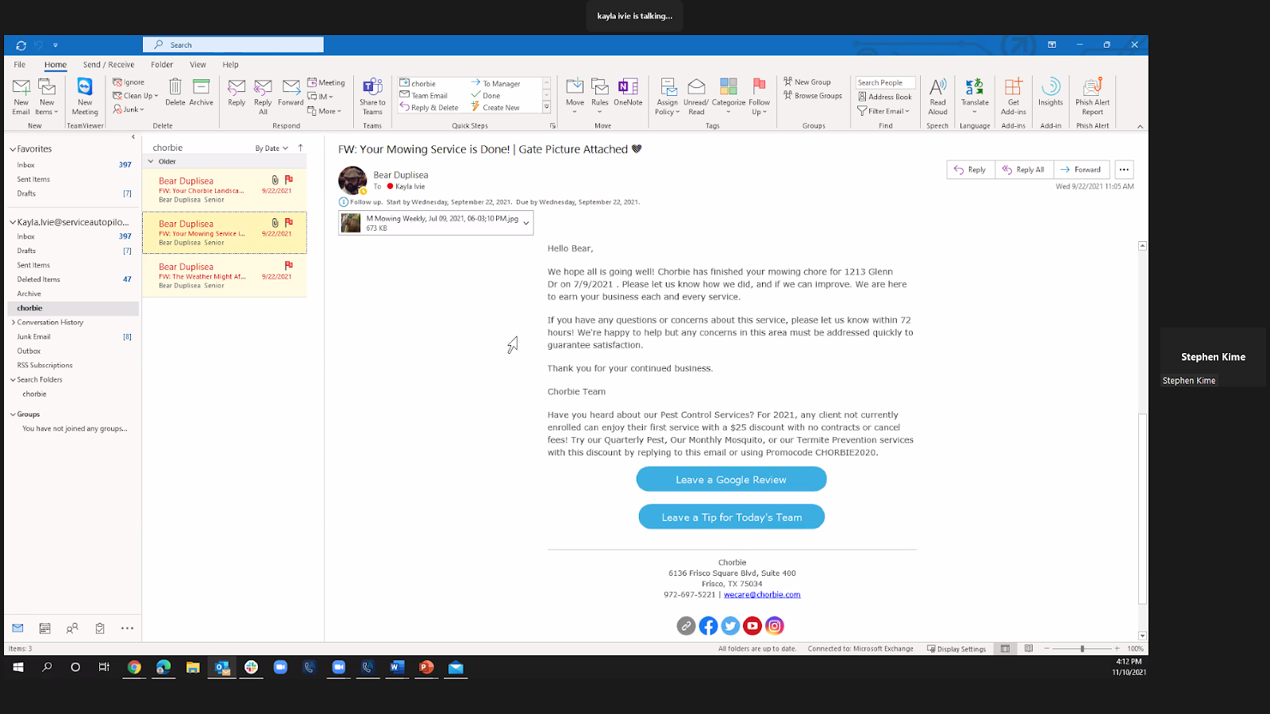Click the Read Aloud icon
The width and height of the screenshot is (1270, 714).
937,86
